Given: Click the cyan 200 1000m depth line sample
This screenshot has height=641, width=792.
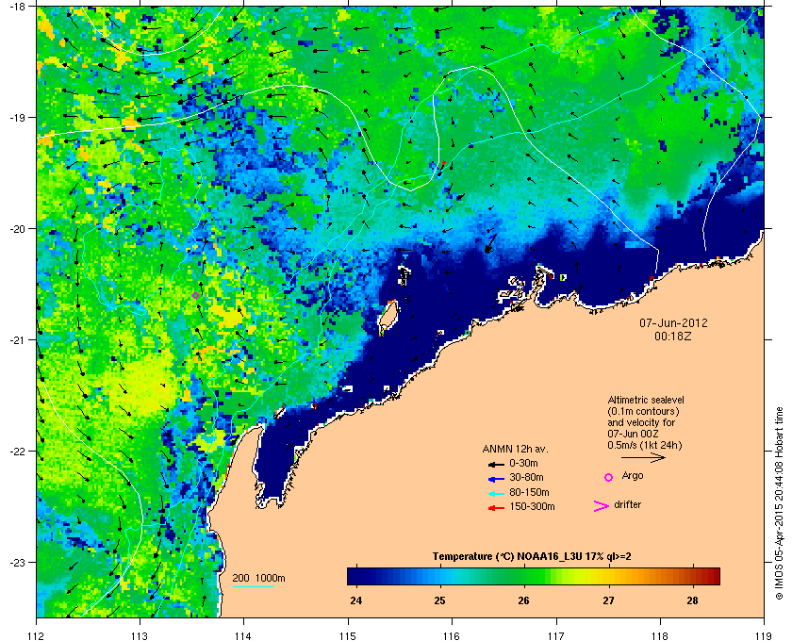Looking at the screenshot, I should [253, 586].
